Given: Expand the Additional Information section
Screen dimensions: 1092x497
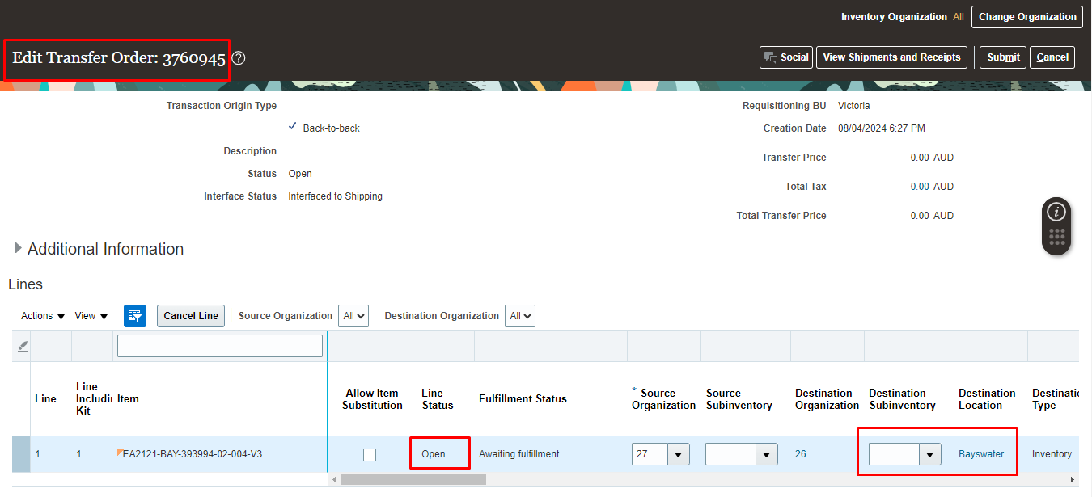Looking at the screenshot, I should (17, 249).
